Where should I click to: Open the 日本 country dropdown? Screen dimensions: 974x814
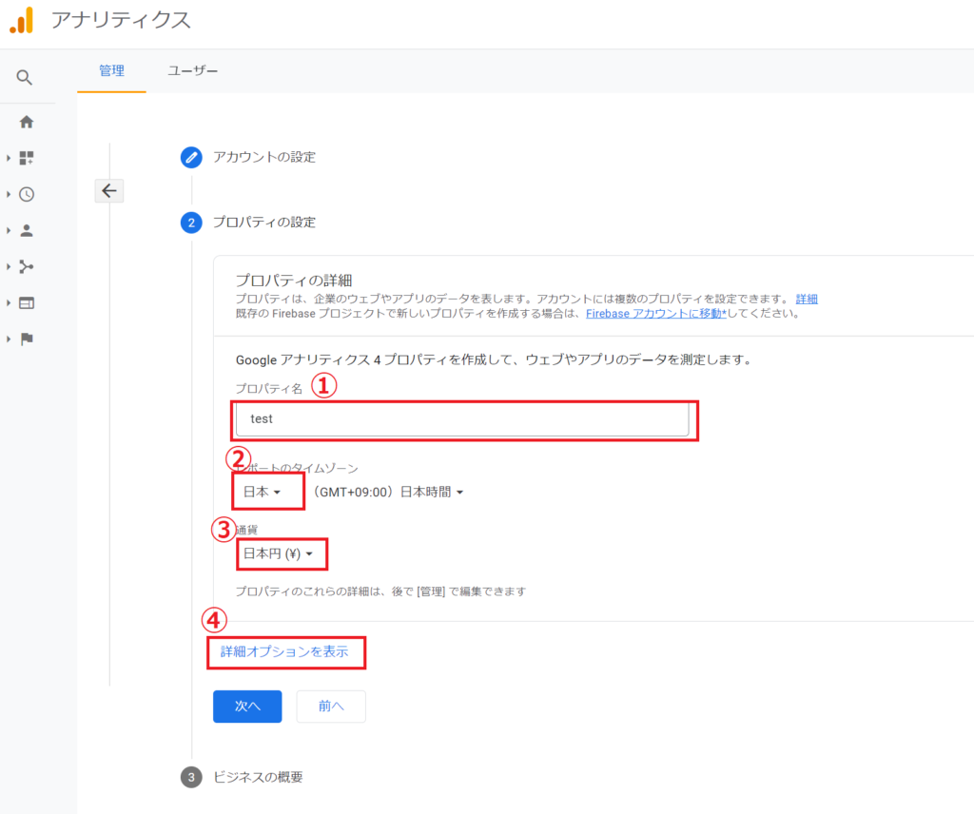click(263, 492)
